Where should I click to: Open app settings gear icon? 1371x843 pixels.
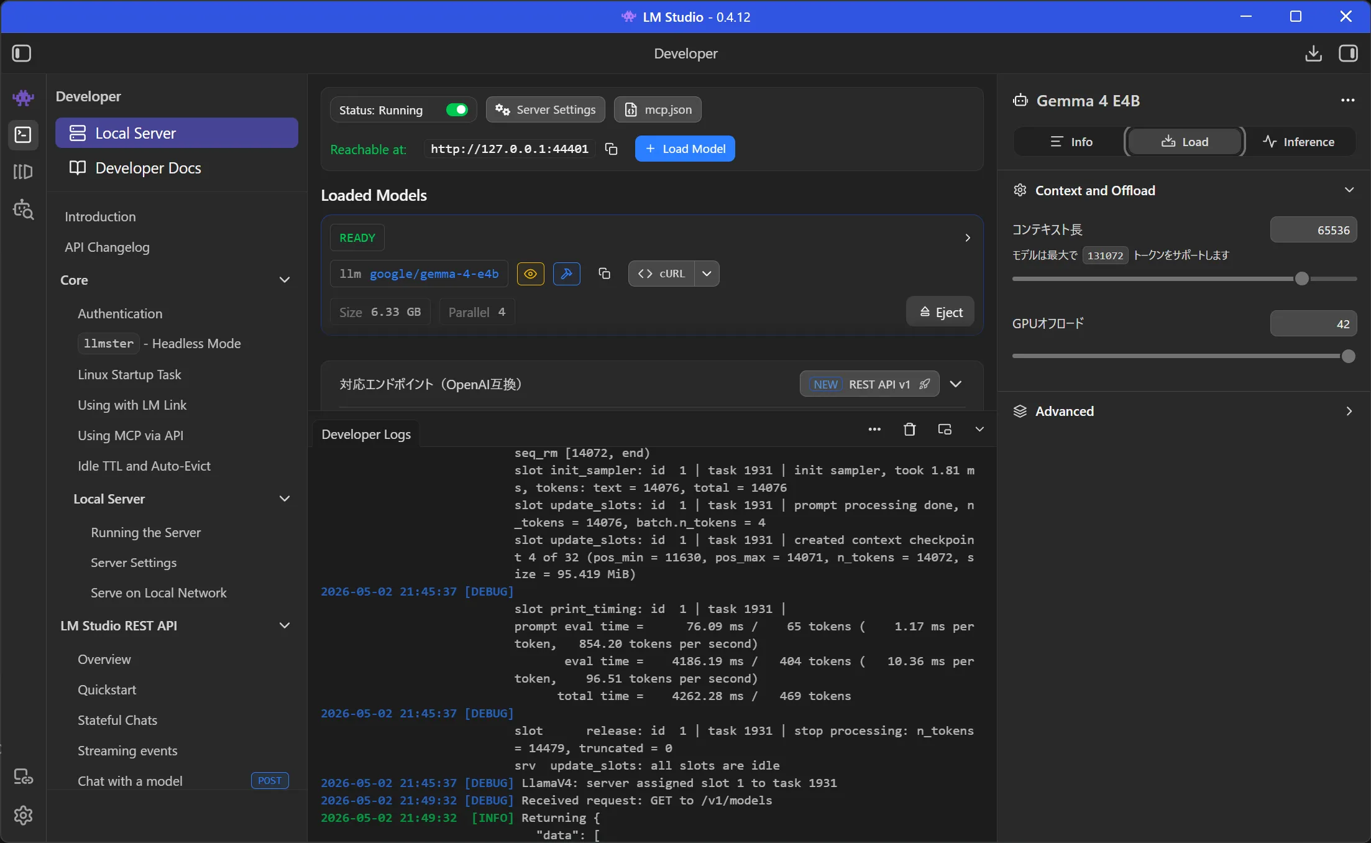click(23, 815)
